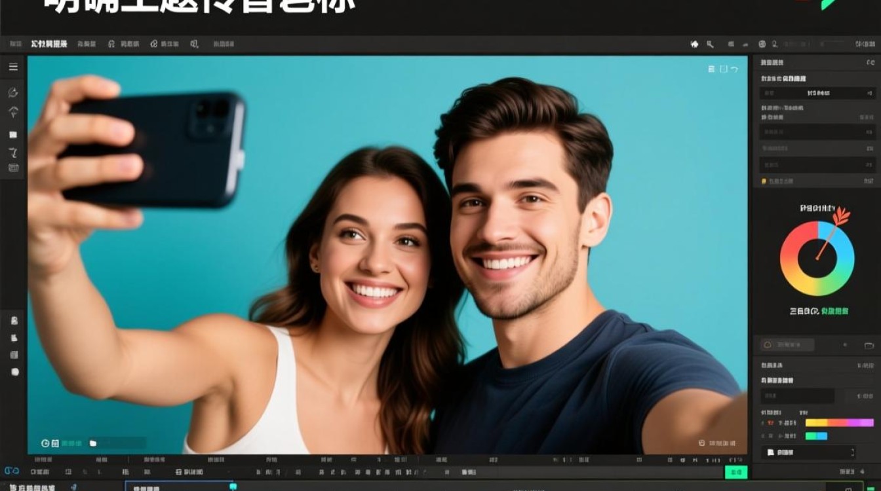Click the rounded button below the color wheel
Image resolution: width=881 pixels, height=491 pixels.
787,345
